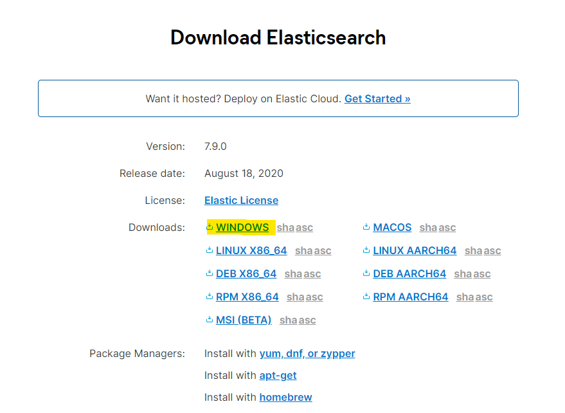Open the asc signature for MACOS

pos(447,228)
